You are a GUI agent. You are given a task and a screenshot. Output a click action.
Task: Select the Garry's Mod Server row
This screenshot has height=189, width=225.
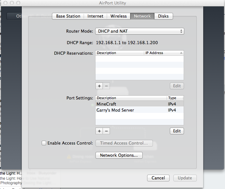point(139,110)
